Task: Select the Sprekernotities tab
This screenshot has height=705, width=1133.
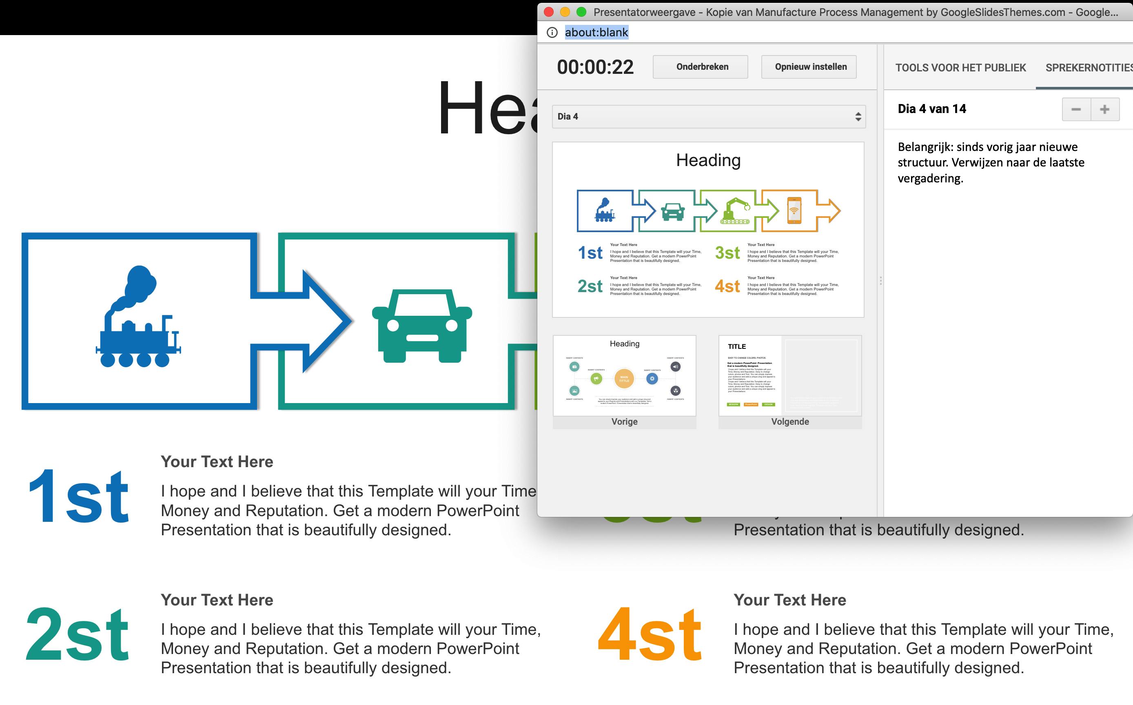Action: coord(1088,68)
